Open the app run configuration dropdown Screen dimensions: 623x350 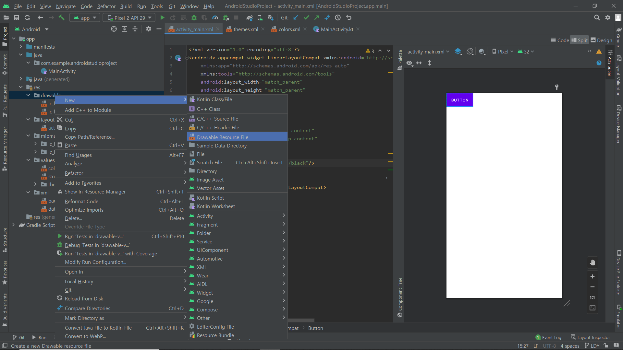click(85, 18)
